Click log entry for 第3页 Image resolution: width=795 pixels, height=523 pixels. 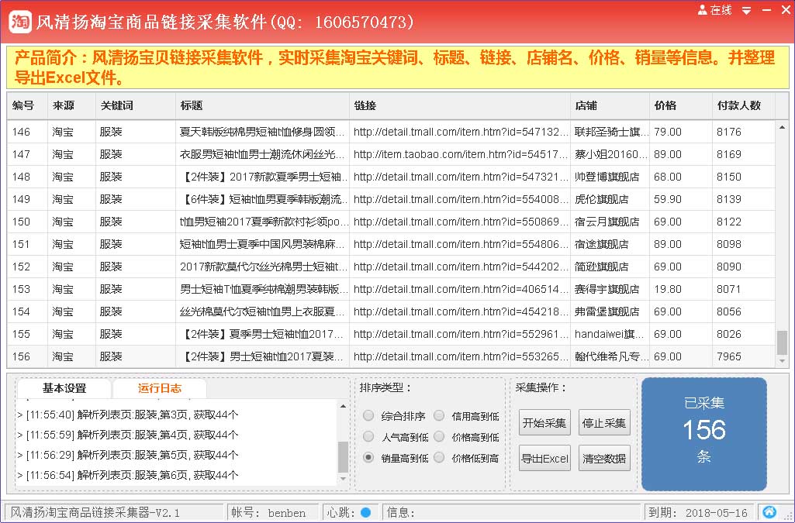tap(128, 415)
